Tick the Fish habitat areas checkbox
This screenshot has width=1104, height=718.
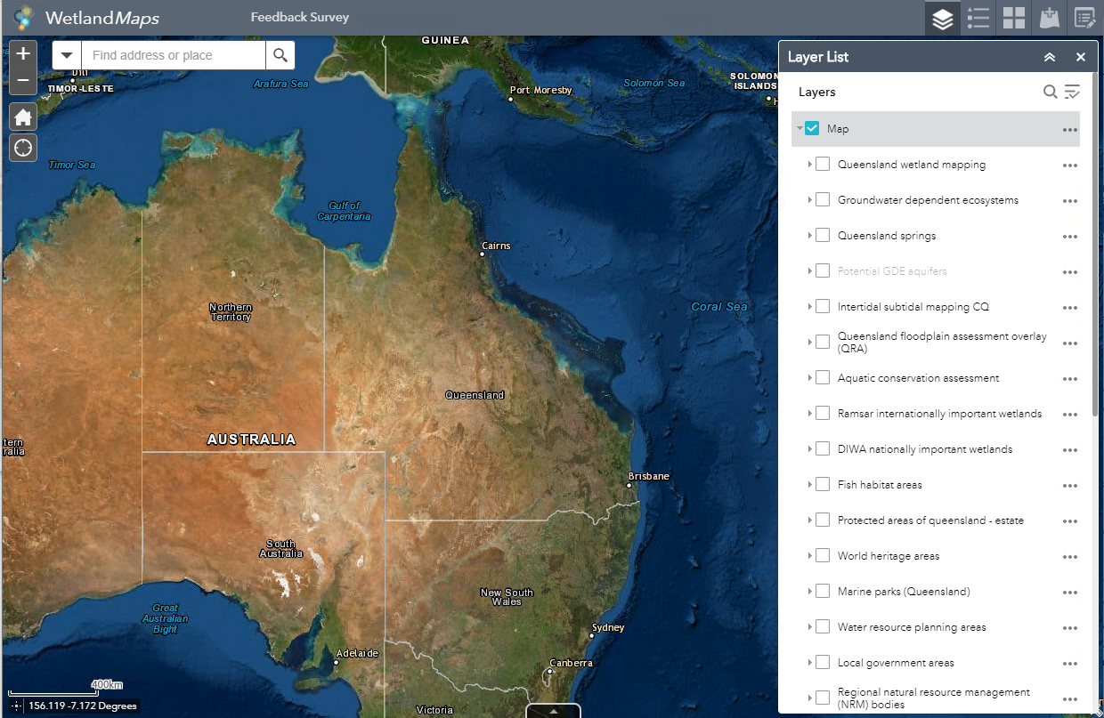[823, 485]
